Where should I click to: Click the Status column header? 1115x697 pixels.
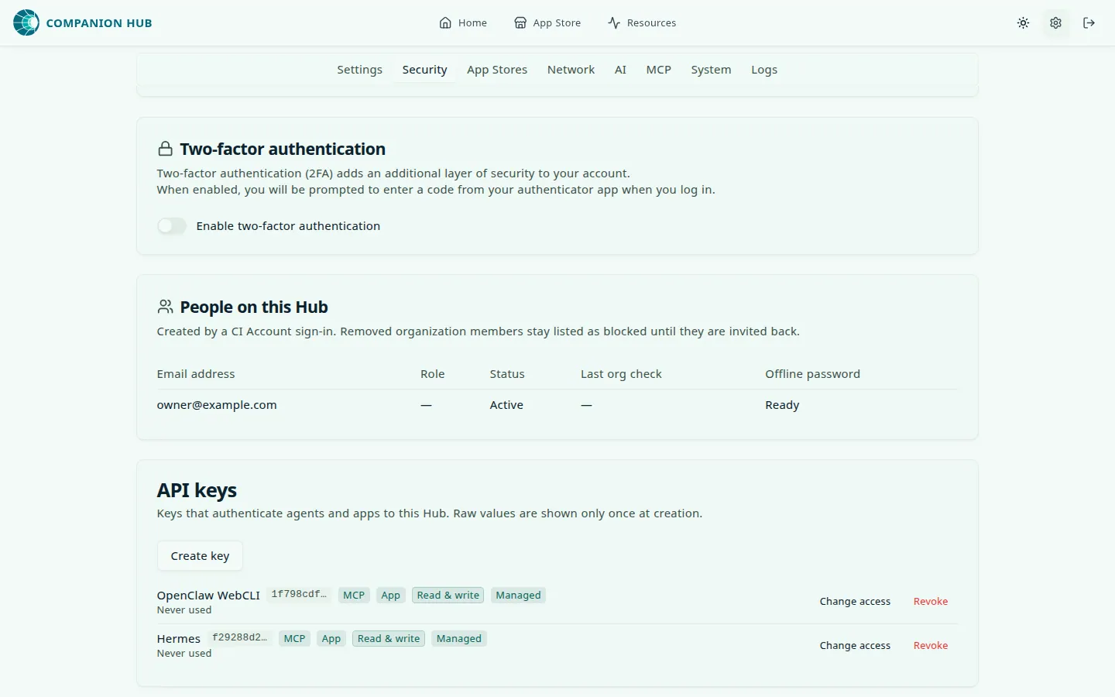pos(507,374)
